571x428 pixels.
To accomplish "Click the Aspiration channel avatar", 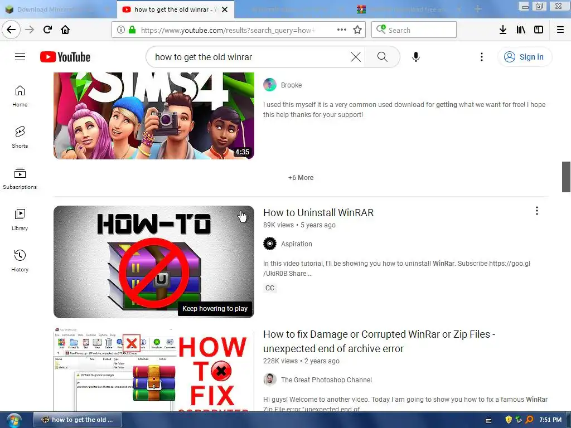I will coord(270,244).
